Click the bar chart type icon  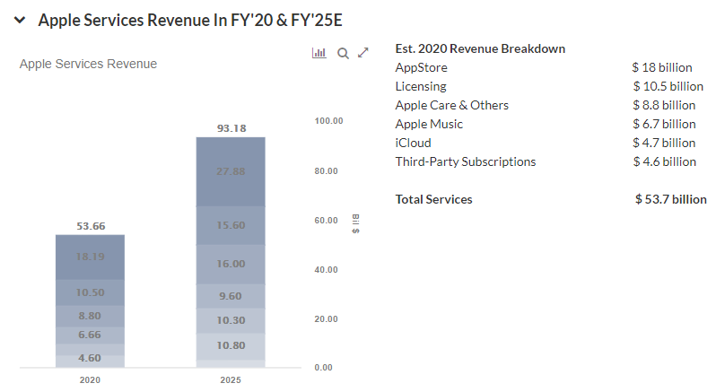(x=319, y=53)
